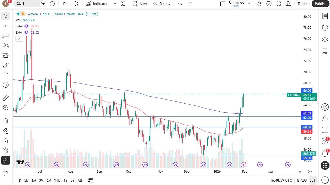Toggle Magnet mode on
This screenshot has height=185, width=330.
click(x=6, y=121)
